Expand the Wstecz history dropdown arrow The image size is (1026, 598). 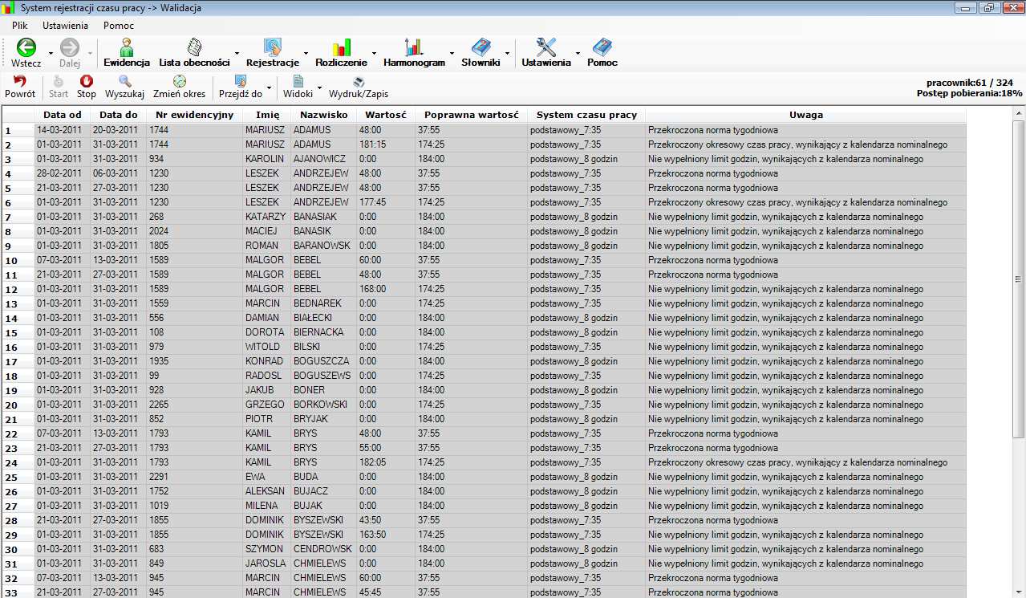pyautogui.click(x=51, y=54)
